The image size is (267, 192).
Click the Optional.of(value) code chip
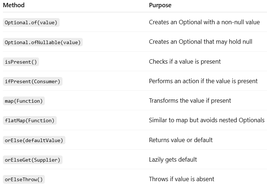(x=31, y=22)
